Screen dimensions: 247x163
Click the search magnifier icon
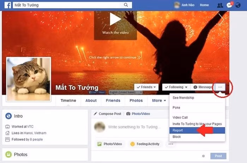tap(126, 5)
